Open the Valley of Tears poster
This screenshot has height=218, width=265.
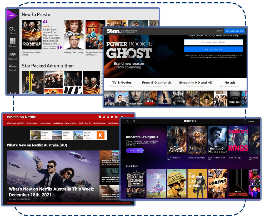177,184
